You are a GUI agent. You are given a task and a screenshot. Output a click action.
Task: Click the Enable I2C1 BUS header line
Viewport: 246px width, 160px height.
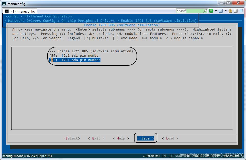point(91,51)
